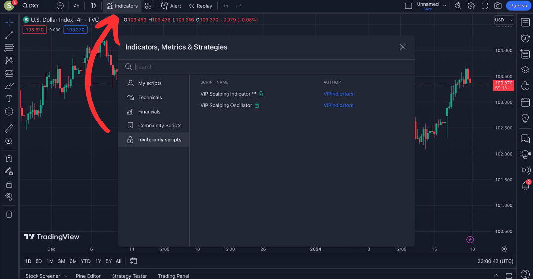Open the Pine Editor tab
Screen dimensions: 533x279
(88, 276)
